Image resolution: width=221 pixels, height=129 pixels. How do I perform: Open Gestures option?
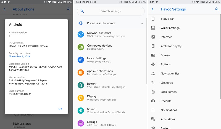coord(185,83)
